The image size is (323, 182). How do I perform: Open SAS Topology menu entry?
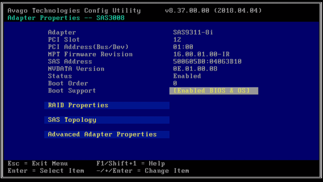pos(106,120)
